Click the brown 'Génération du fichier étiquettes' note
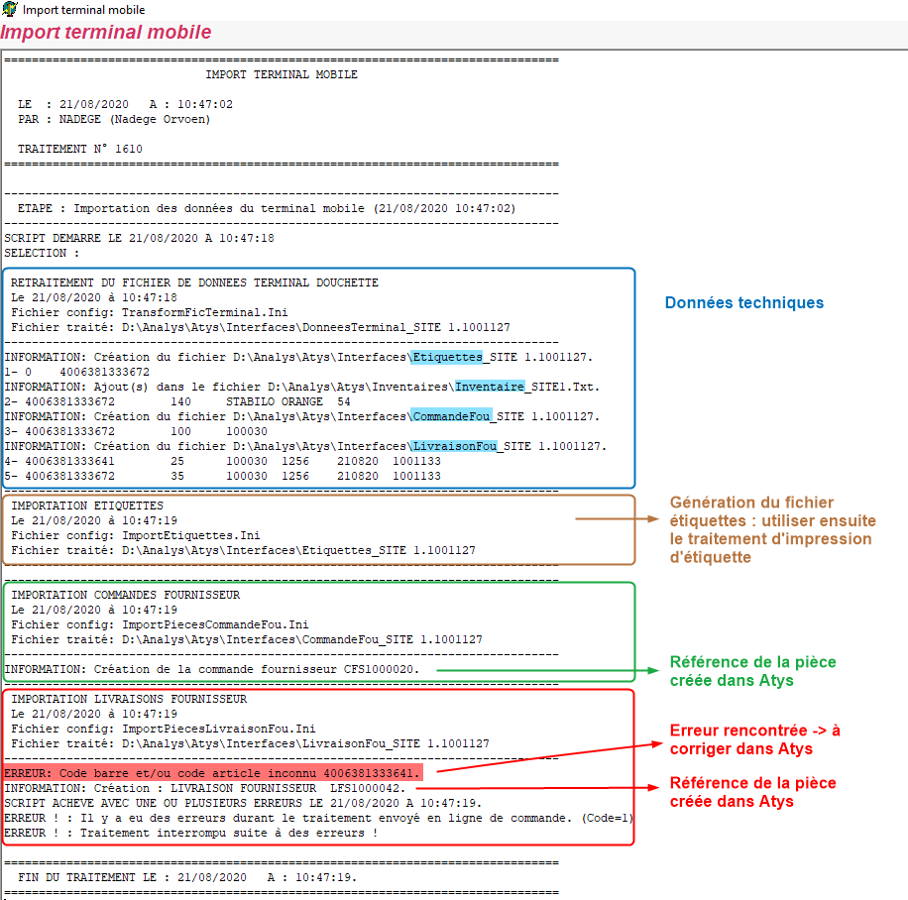This screenshot has width=908, height=900. [772, 529]
